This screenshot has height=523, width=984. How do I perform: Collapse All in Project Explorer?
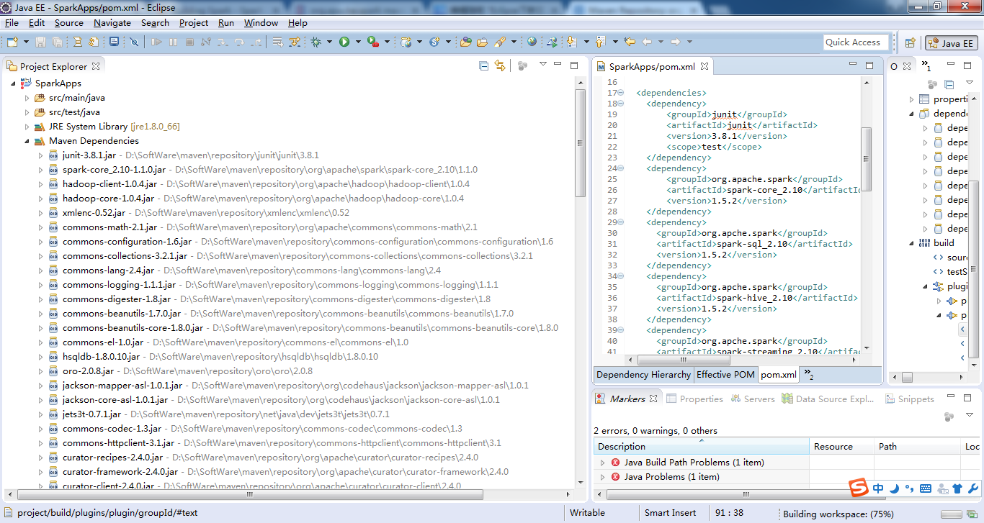pyautogui.click(x=484, y=66)
